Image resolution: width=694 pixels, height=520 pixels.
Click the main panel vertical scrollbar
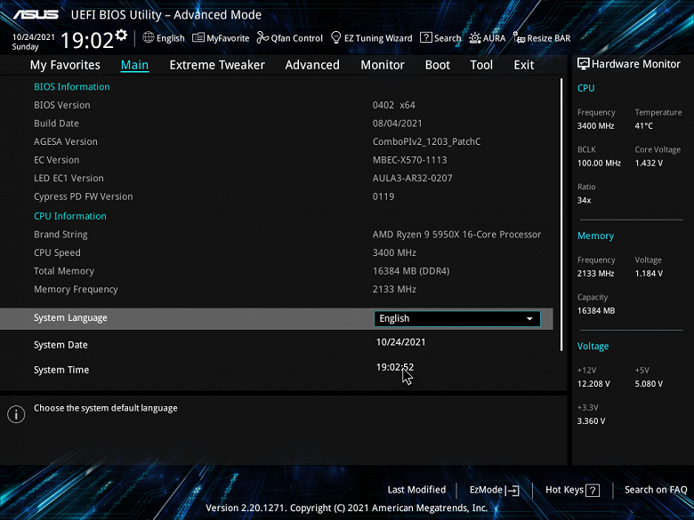[561, 215]
